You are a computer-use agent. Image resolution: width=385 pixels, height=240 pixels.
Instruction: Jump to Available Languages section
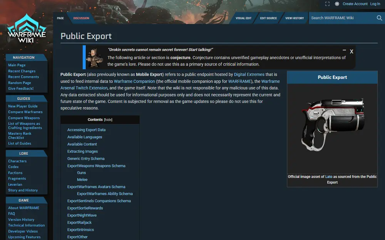(x=85, y=137)
